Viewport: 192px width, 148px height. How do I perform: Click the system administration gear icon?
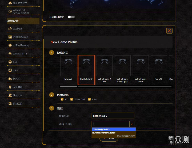coord(10,87)
